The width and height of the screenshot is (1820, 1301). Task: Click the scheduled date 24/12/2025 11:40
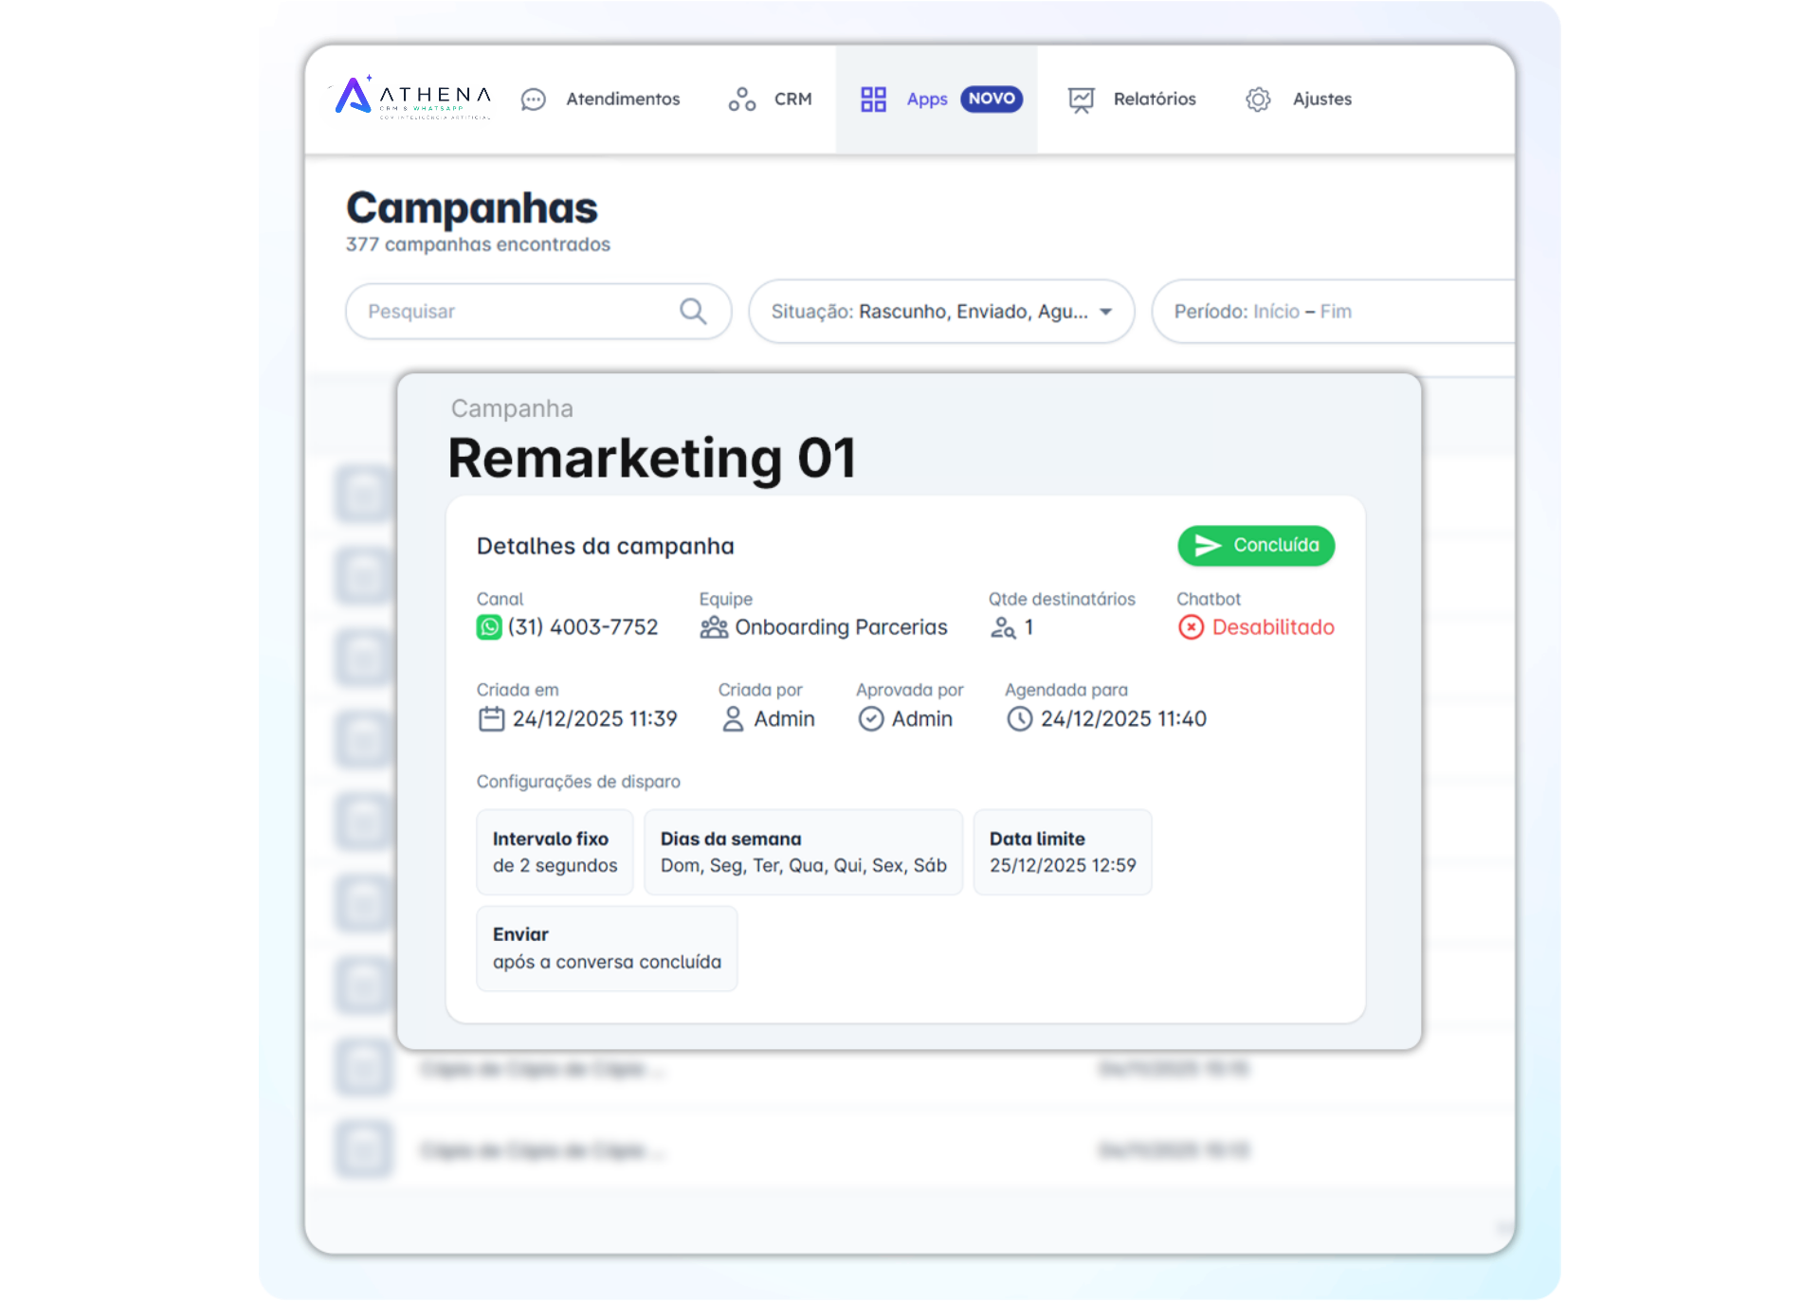[x=1123, y=719]
